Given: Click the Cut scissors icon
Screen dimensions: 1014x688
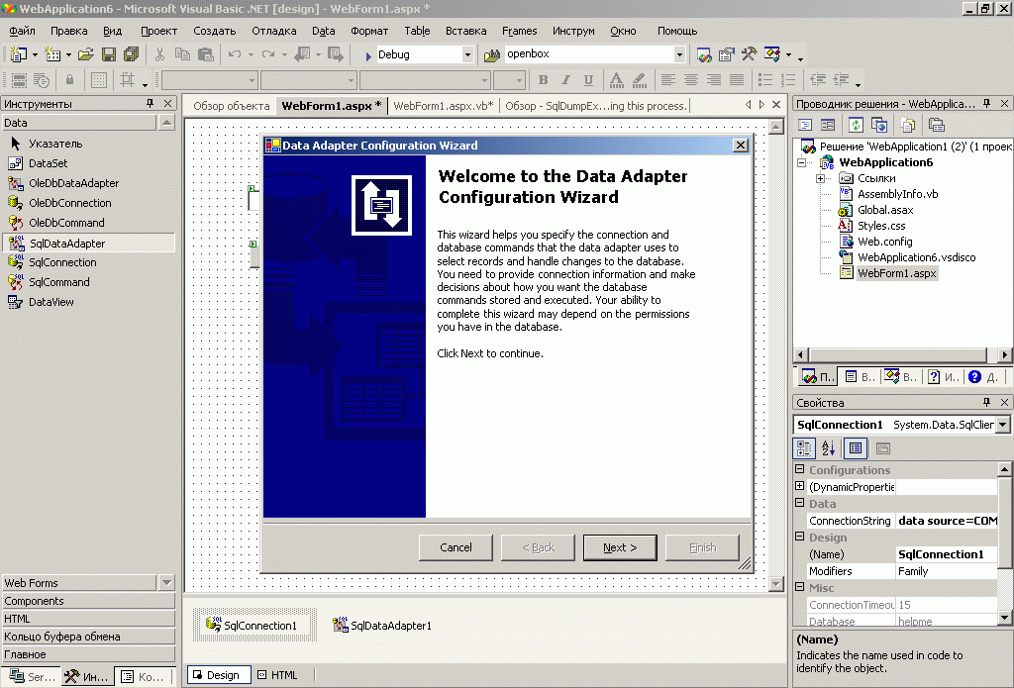Looking at the screenshot, I should pyautogui.click(x=159, y=55).
